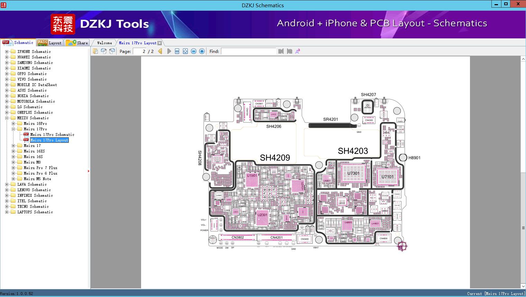526x297 pixels.
Task: Select MOTOROLA Schematic tree item
Action: click(x=36, y=101)
